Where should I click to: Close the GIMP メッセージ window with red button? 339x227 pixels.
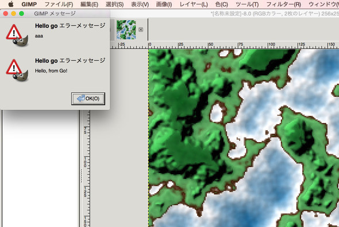(6, 14)
